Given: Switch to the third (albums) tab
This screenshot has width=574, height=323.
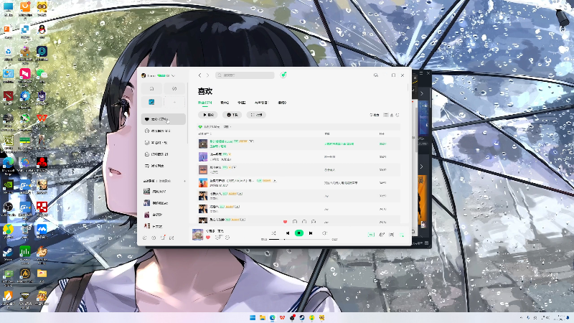Looking at the screenshot, I should click(x=242, y=103).
